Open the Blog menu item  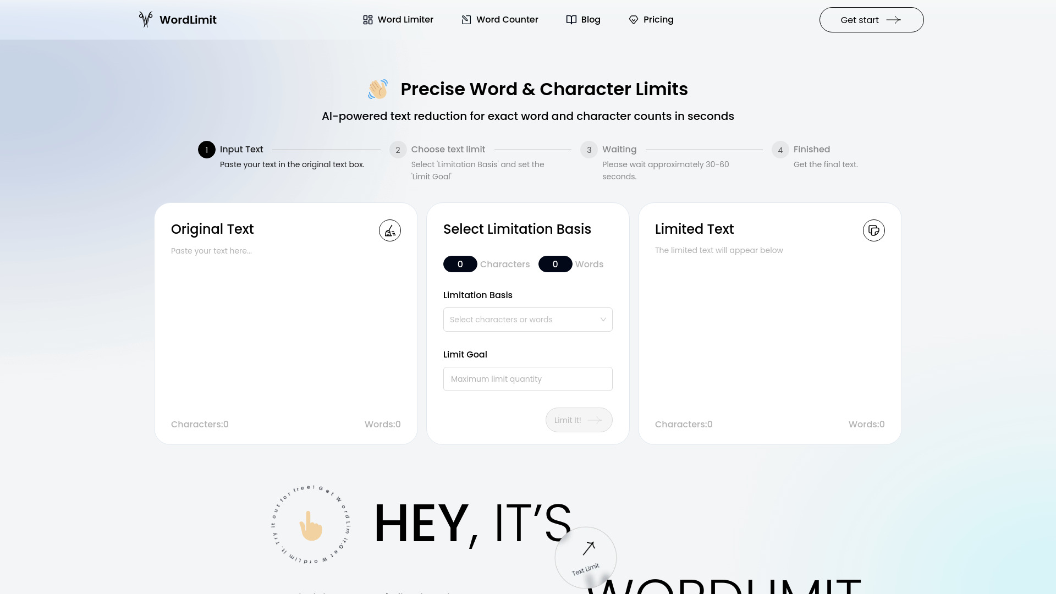tap(590, 20)
